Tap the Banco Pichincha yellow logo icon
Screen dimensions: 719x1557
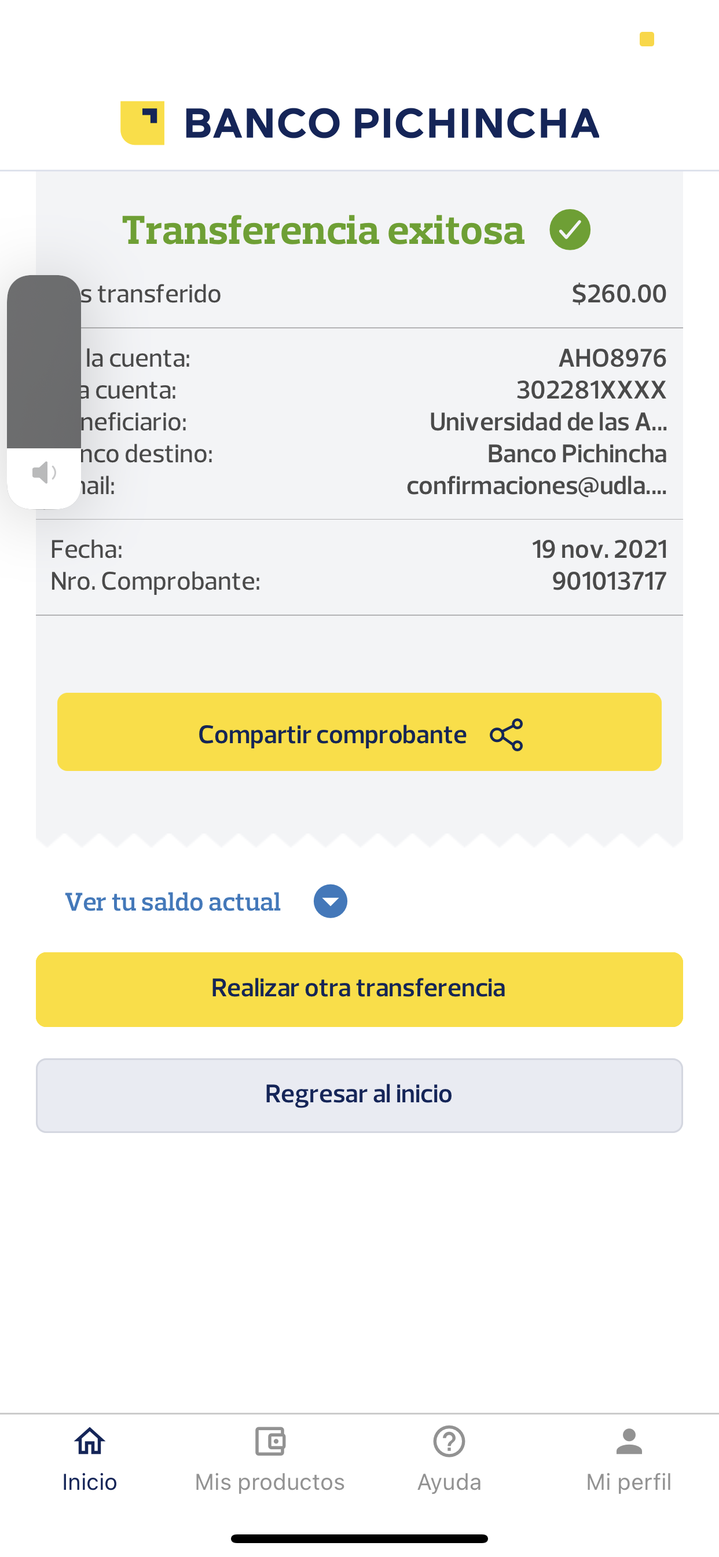coord(142,123)
